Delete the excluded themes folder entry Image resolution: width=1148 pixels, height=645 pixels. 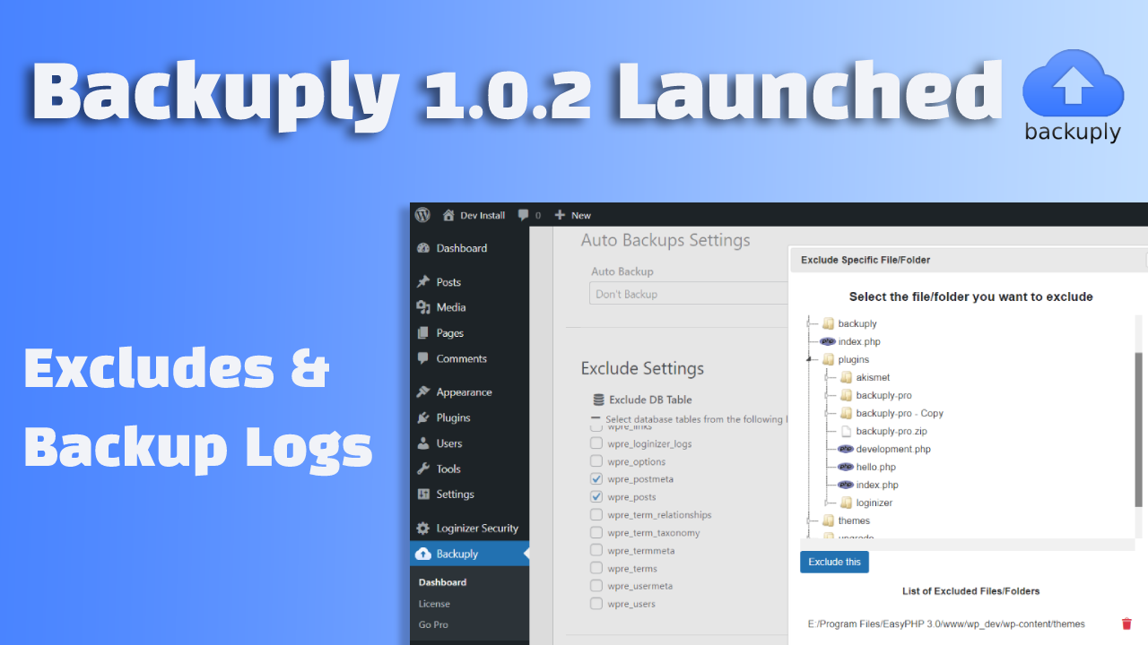coord(1126,623)
